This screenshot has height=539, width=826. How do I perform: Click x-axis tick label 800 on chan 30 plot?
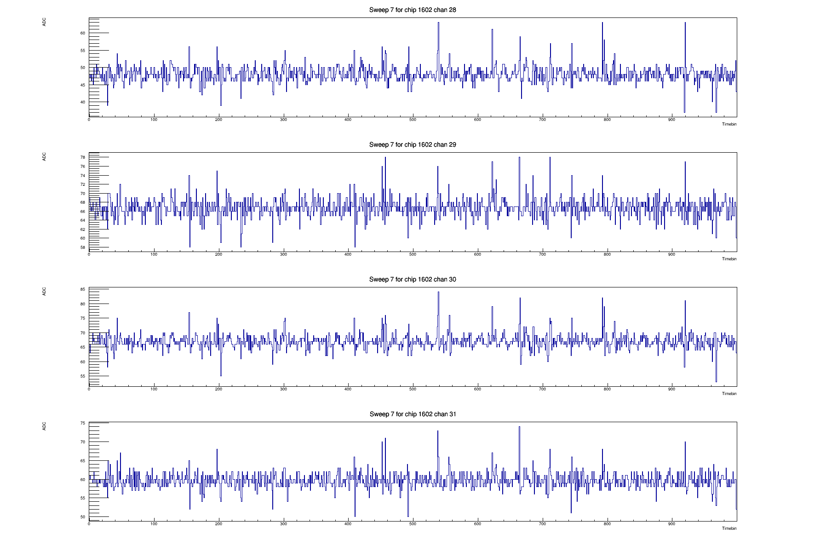(607, 389)
